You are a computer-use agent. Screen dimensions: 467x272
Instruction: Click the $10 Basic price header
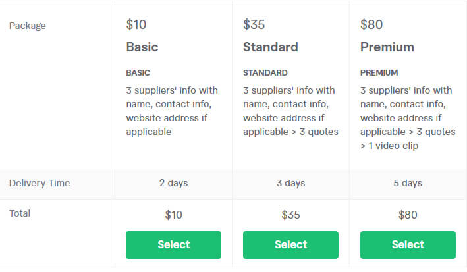coord(136,25)
